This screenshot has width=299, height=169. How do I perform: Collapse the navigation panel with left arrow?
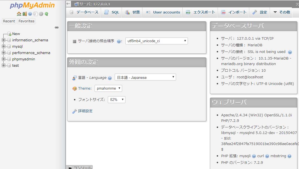point(68,4)
